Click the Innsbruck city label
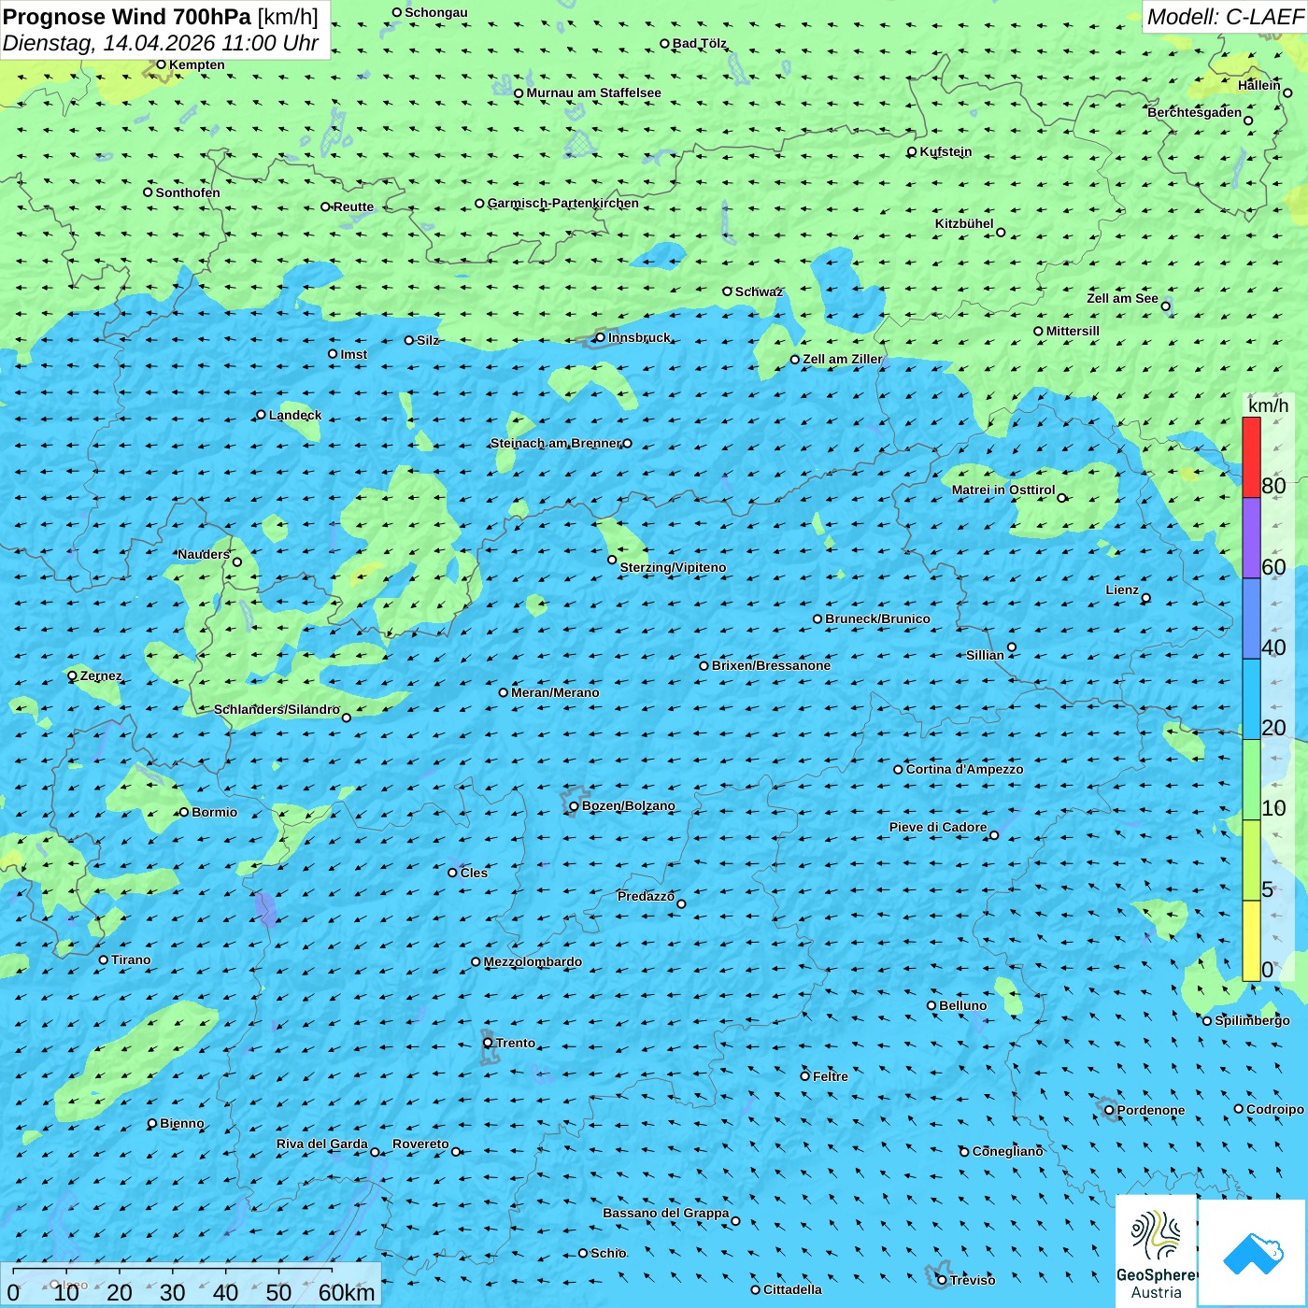Image resolution: width=1308 pixels, height=1308 pixels. (x=639, y=337)
